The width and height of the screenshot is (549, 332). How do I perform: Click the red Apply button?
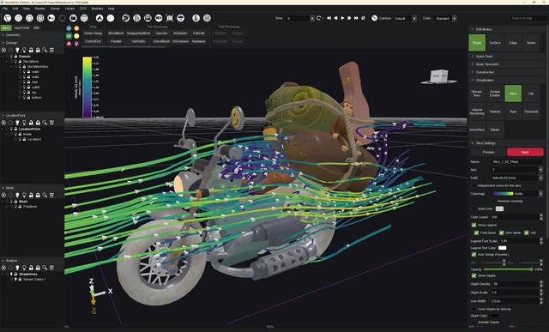[x=525, y=152]
